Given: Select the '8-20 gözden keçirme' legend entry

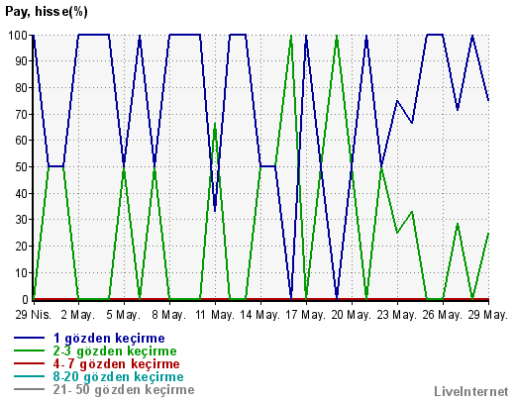Looking at the screenshot, I should click(118, 377).
